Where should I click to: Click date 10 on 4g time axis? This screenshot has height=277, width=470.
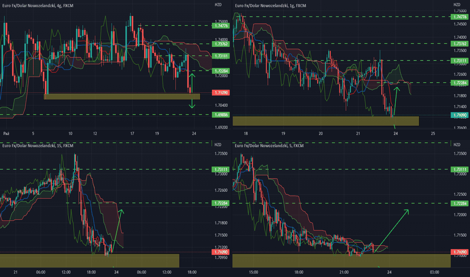click(x=71, y=133)
